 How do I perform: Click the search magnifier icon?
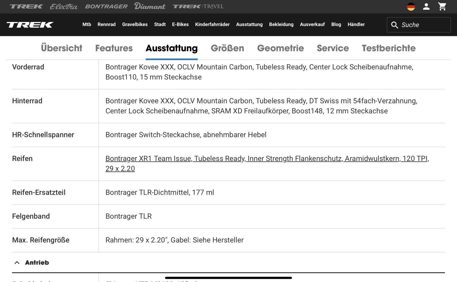394,25
